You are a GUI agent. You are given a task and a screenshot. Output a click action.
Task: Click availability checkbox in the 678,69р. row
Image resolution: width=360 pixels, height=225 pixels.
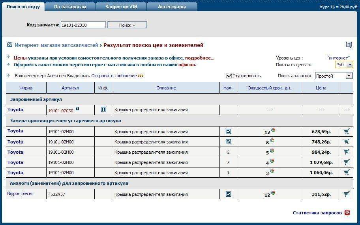tap(228, 131)
